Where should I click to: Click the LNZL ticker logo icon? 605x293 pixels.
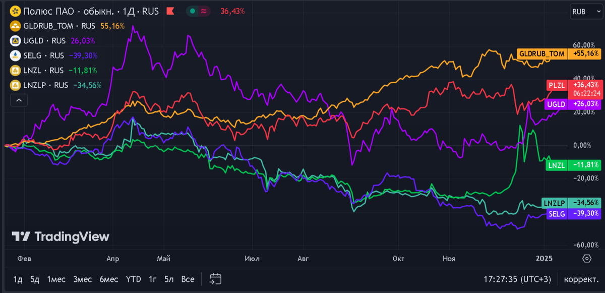pyautogui.click(x=16, y=70)
